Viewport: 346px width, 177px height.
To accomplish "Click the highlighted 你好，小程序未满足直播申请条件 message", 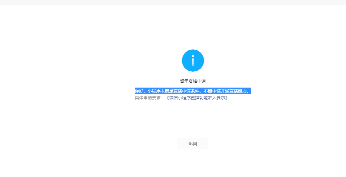I will [193, 91].
